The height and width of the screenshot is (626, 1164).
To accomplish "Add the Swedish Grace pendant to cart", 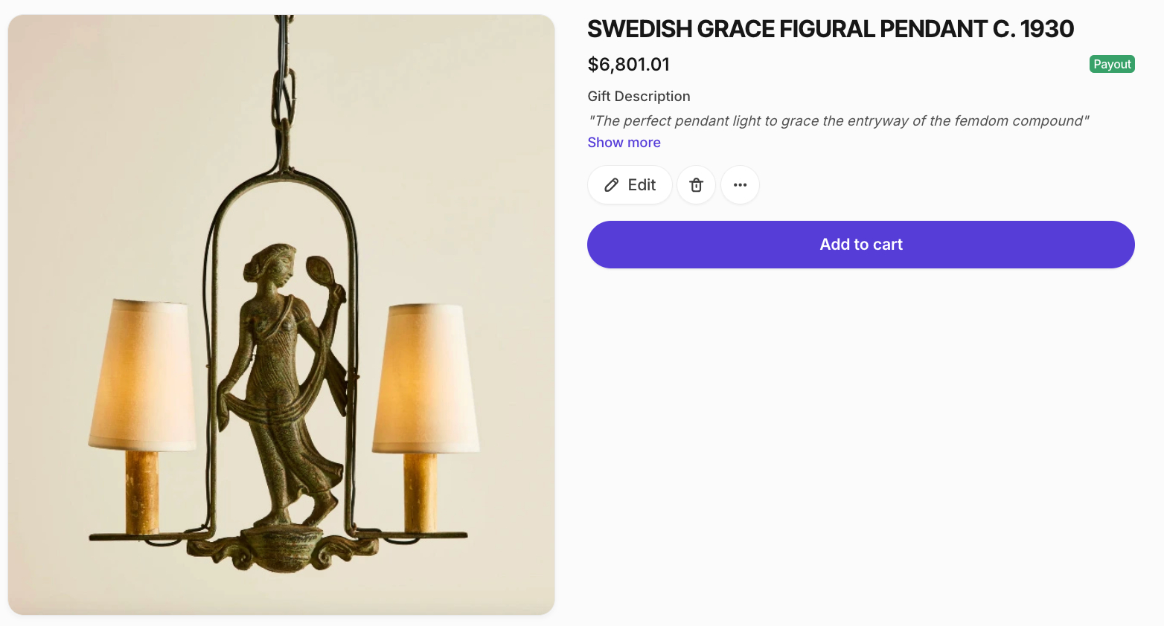I will (860, 245).
